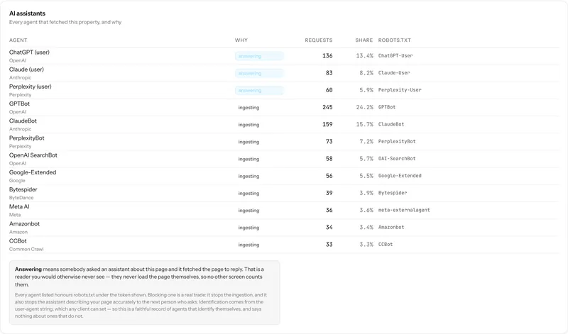Click the bold Answering word in note
This screenshot has width=568, height=334.
[28, 269]
